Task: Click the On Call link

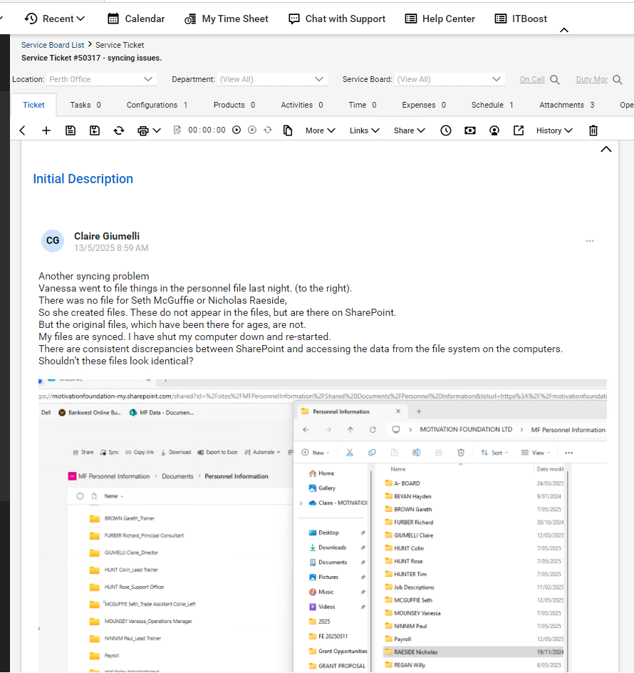Action: (x=532, y=79)
